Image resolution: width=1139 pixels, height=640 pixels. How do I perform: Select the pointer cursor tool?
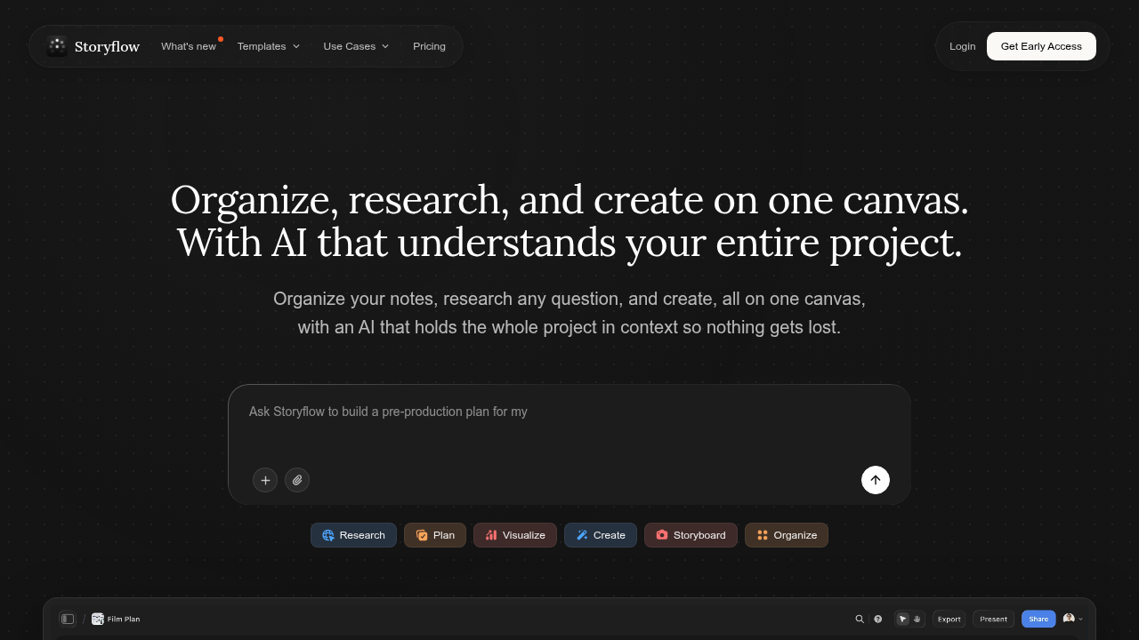[x=902, y=619]
